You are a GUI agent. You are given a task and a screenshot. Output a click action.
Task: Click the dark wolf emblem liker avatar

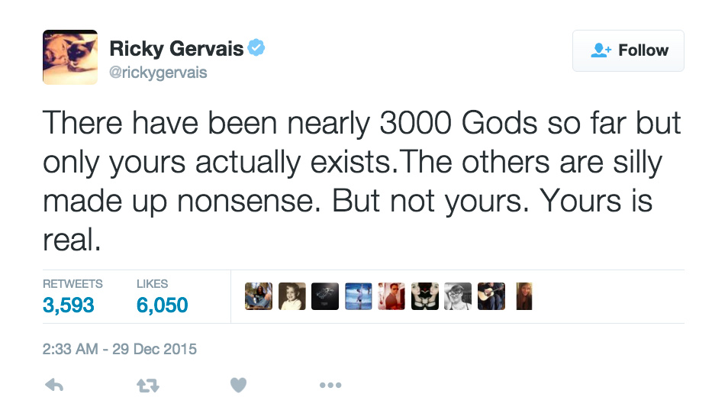pyautogui.click(x=325, y=296)
